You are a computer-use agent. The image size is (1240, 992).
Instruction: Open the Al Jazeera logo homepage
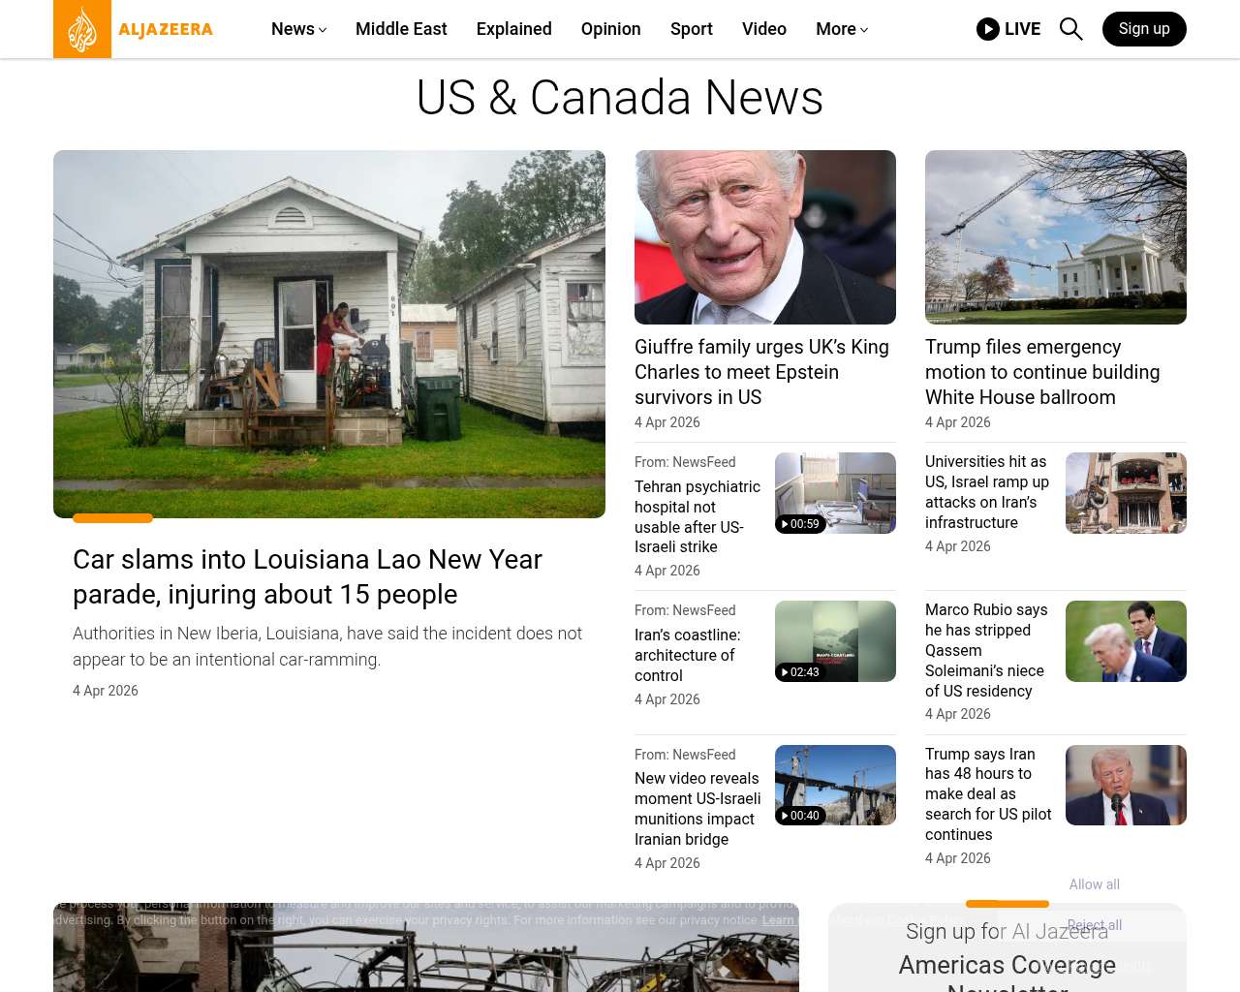[x=134, y=29]
